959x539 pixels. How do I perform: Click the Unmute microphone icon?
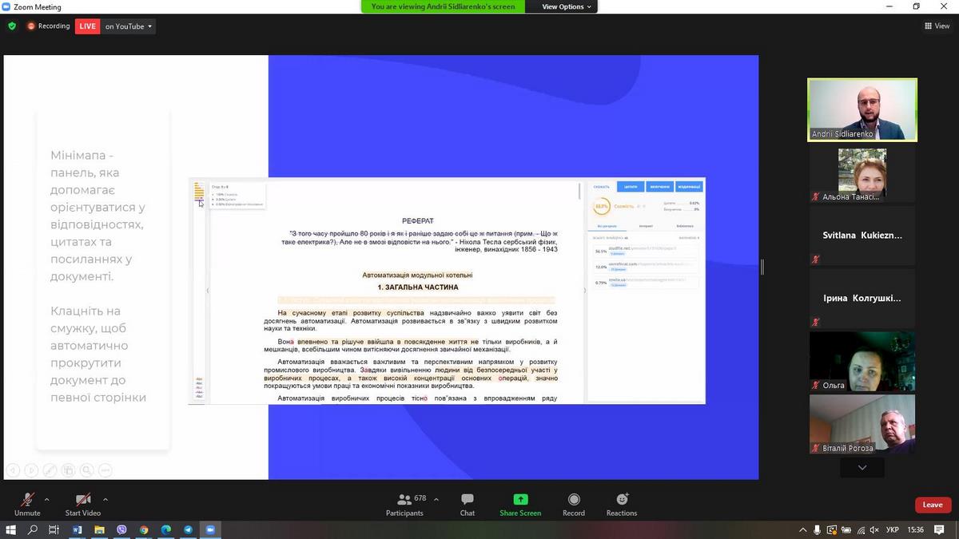(x=27, y=500)
